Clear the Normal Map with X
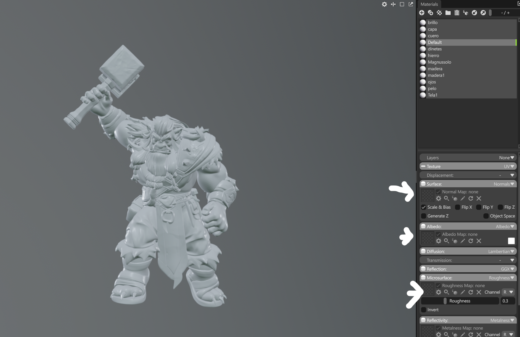 (479, 198)
